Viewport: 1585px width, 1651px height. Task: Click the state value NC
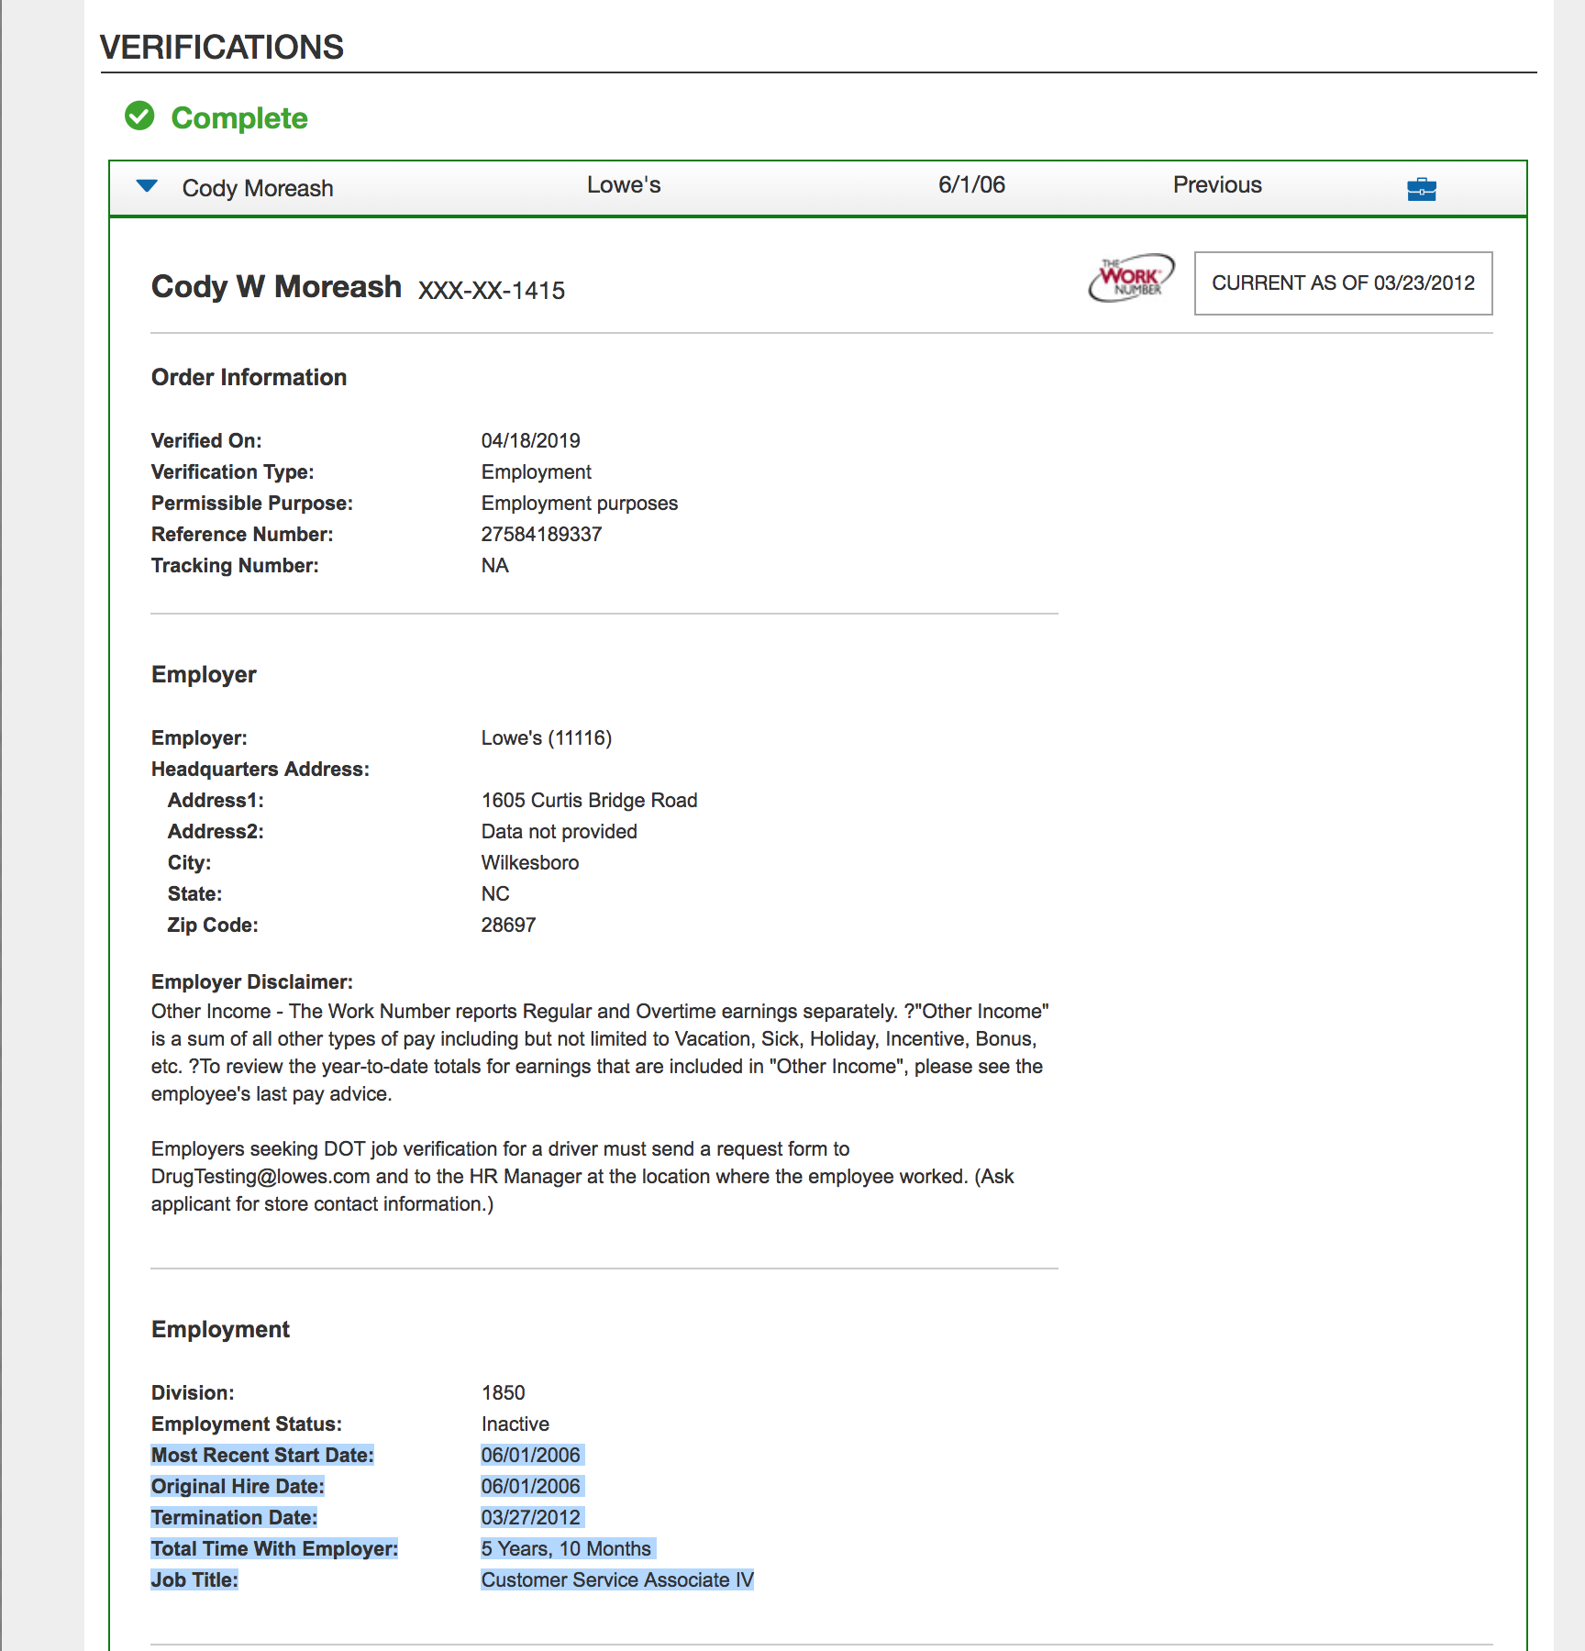(494, 894)
